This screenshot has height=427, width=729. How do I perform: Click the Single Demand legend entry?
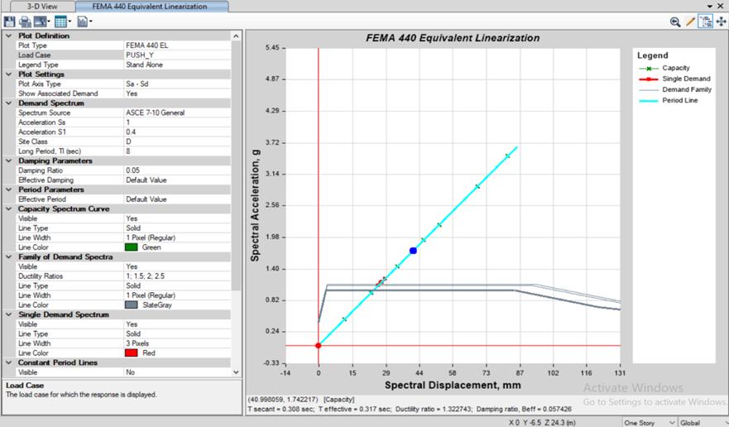click(675, 79)
